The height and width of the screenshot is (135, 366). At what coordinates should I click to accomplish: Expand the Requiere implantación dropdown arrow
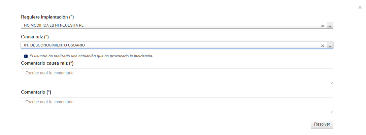point(330,26)
